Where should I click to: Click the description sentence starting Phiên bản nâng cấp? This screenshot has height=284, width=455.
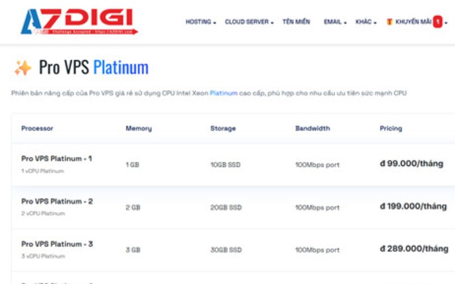point(209,93)
